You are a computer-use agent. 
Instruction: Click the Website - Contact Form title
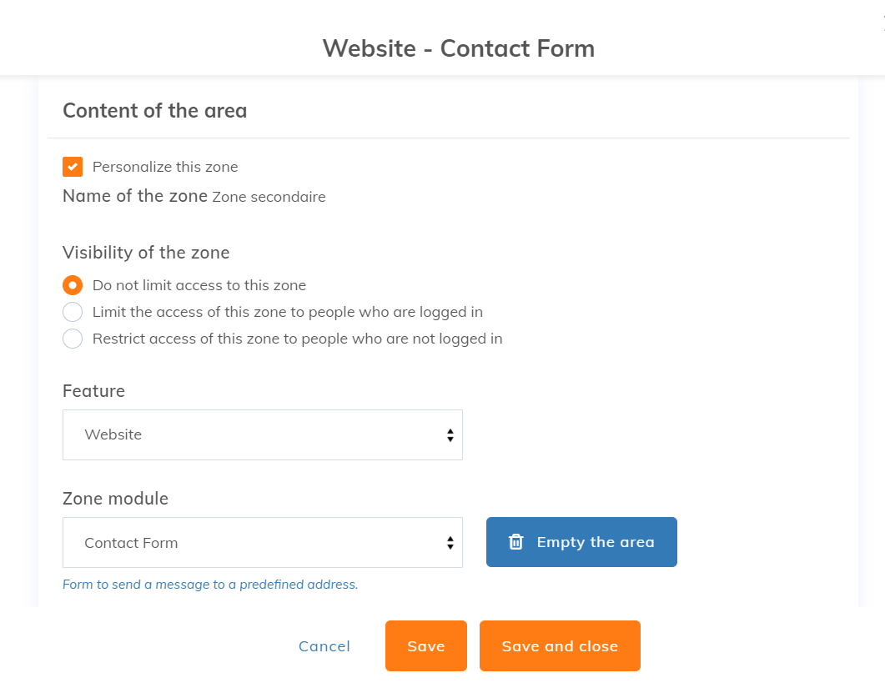pyautogui.click(x=459, y=48)
